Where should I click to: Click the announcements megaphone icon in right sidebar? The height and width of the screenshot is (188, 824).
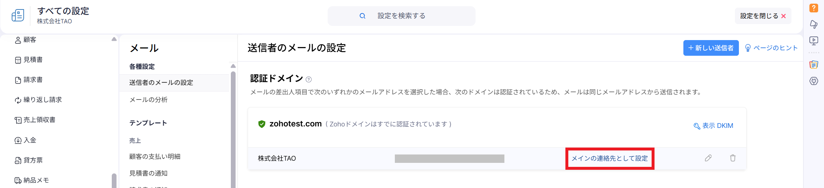(x=813, y=24)
